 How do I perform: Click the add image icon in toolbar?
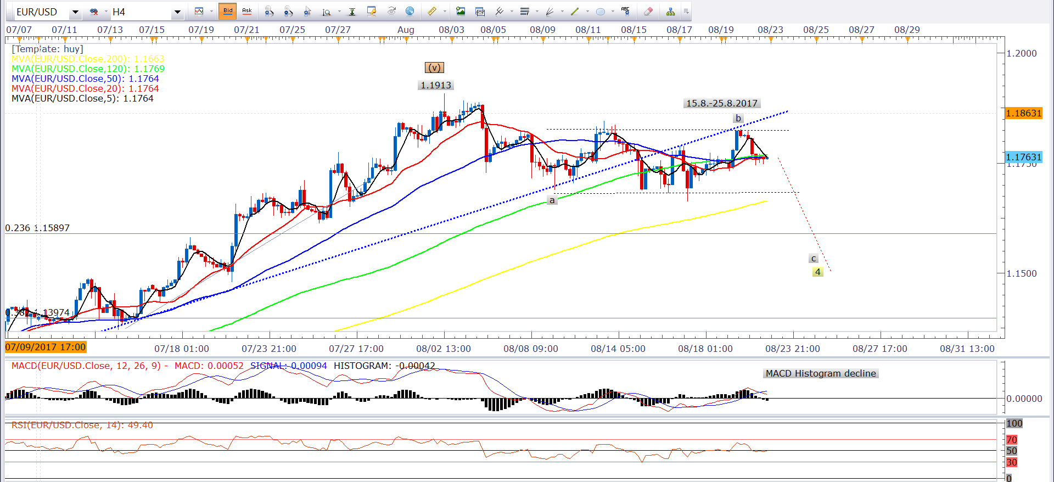(461, 12)
